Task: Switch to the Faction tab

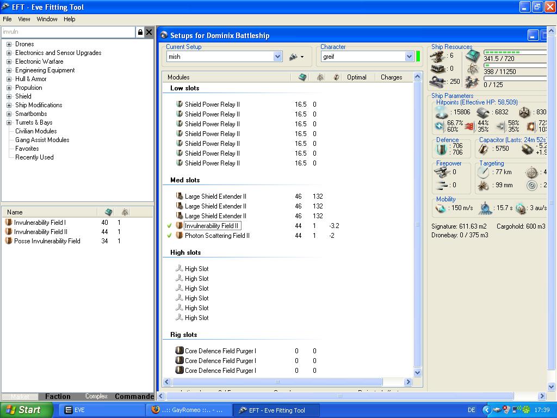Action: [58, 396]
